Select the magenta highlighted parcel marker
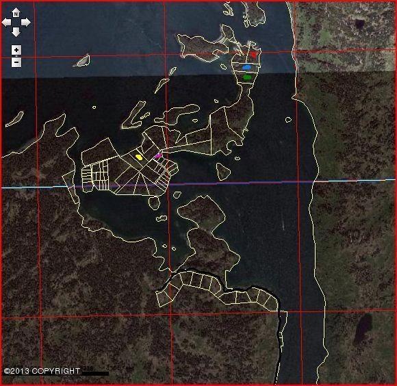The width and height of the screenshot is (397, 386). 158,155
